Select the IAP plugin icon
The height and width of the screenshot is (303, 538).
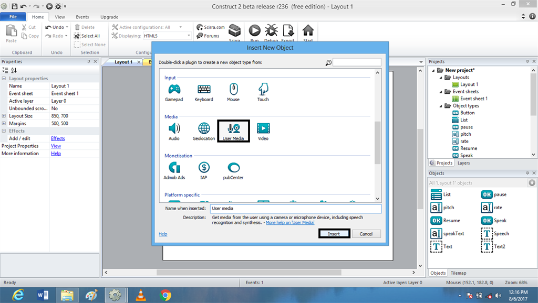coord(204,167)
